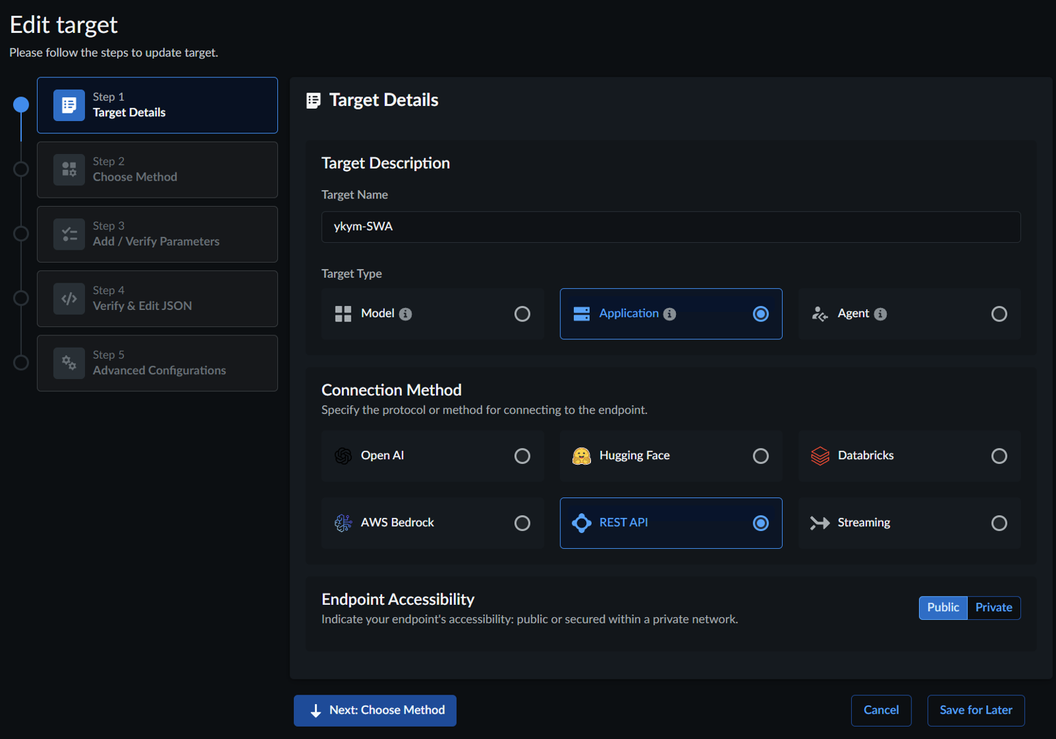
Task: Click the AWS Bedrock brain icon
Action: tap(343, 523)
